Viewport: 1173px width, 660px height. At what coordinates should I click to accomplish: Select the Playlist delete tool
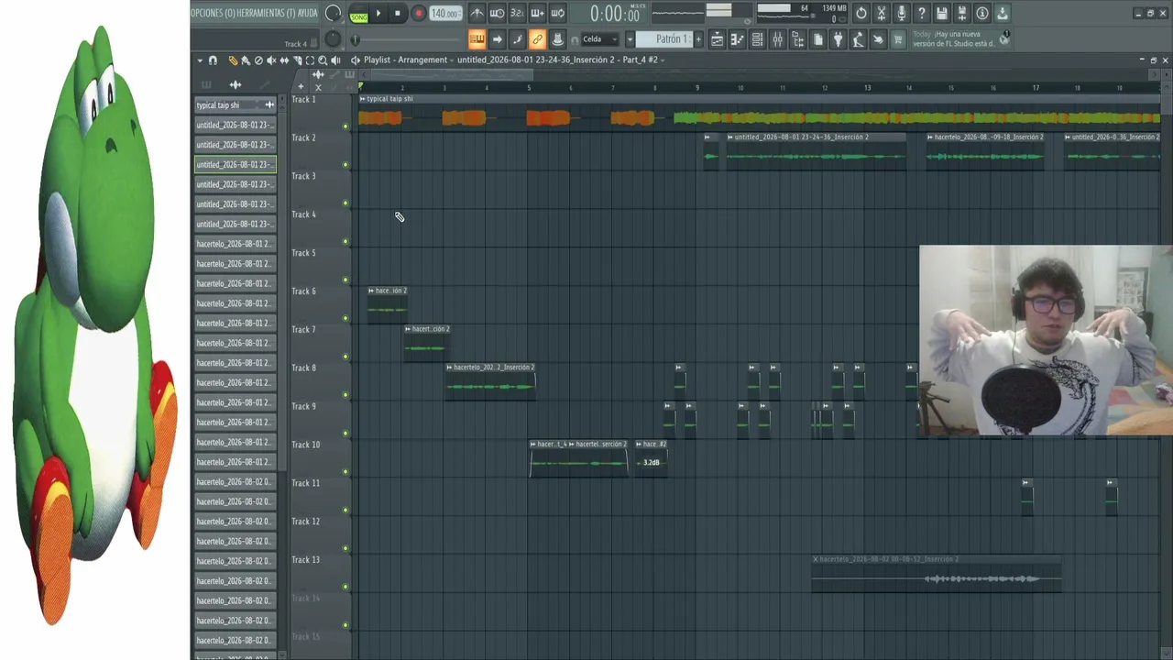(258, 60)
